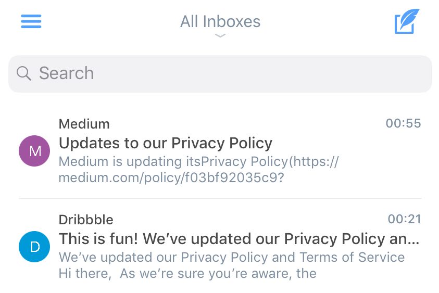Open the Medium sender name
Viewport: 439px width, 293px height.
click(x=84, y=124)
